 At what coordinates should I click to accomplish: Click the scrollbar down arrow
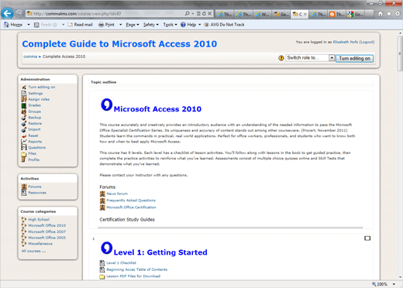pyautogui.click(x=400, y=277)
